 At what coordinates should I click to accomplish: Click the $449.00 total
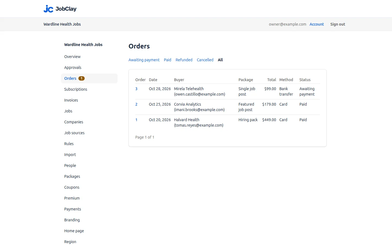[269, 120]
